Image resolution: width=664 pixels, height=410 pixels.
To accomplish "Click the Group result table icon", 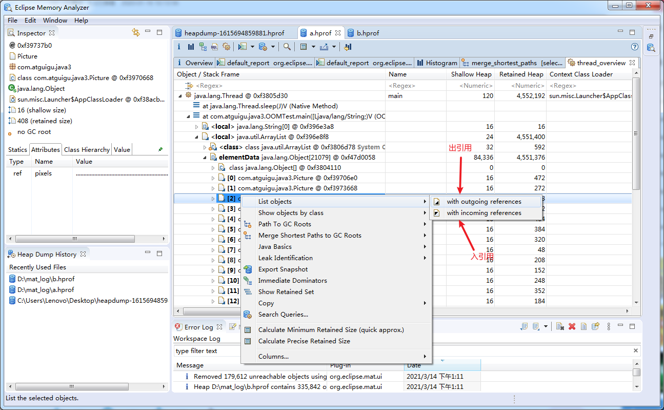I will 304,47.
